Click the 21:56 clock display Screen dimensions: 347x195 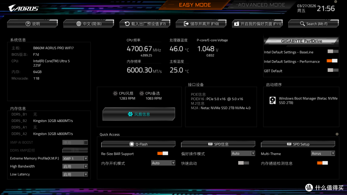point(326,9)
